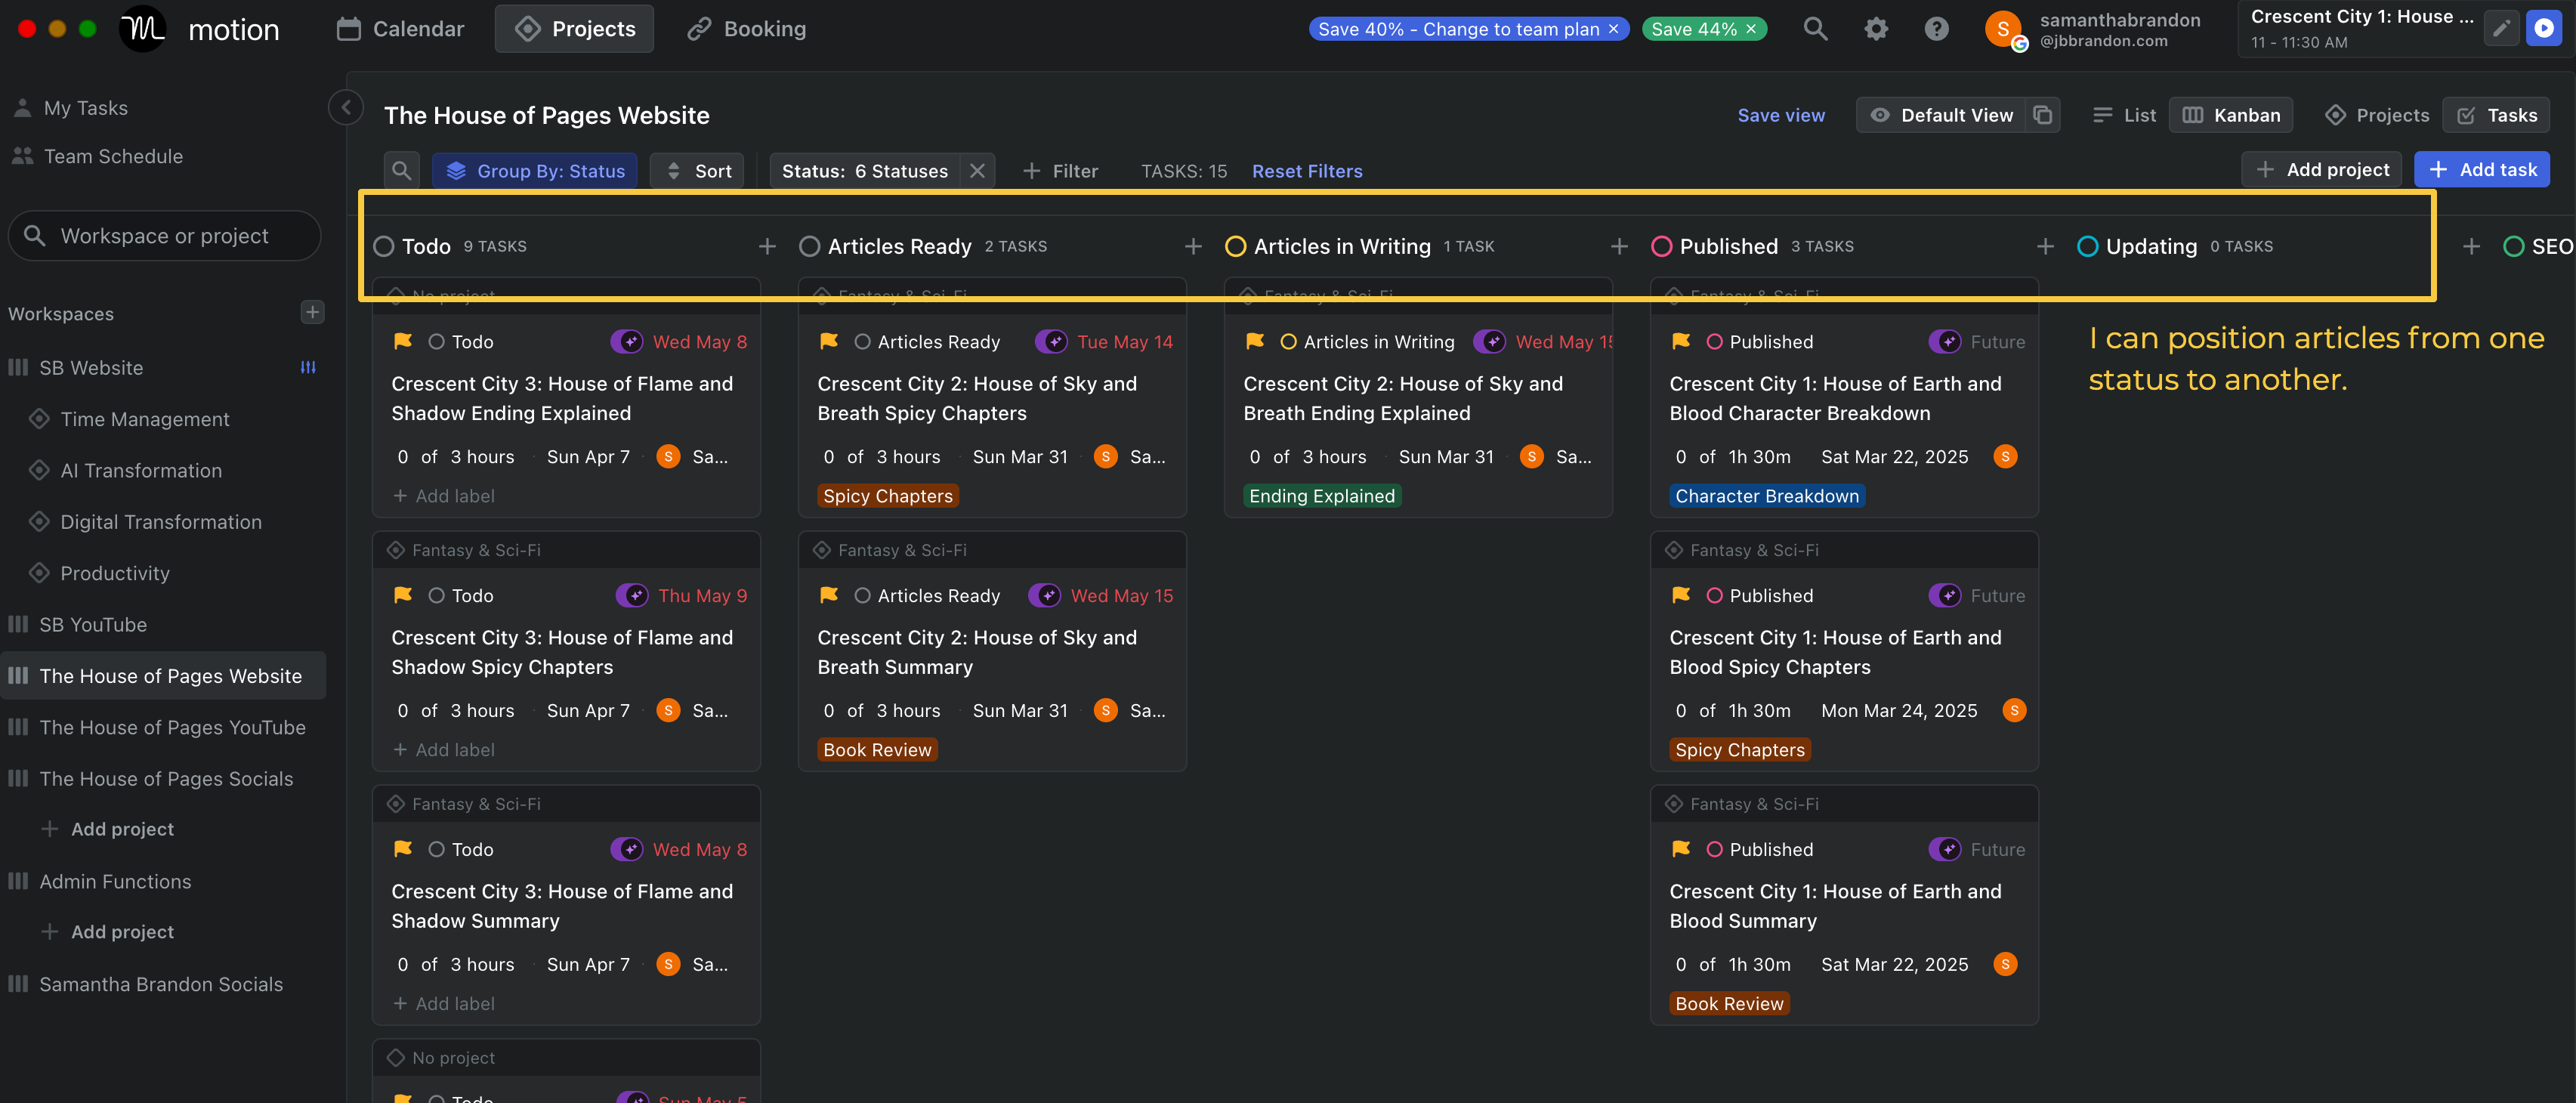2576x1103 pixels.
Task: Add a new workspace plus icon
Action: click(312, 313)
